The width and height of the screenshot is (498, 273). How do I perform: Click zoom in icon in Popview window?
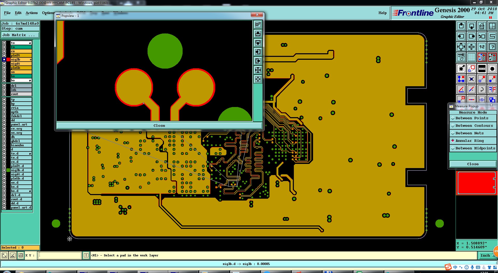[x=258, y=70]
